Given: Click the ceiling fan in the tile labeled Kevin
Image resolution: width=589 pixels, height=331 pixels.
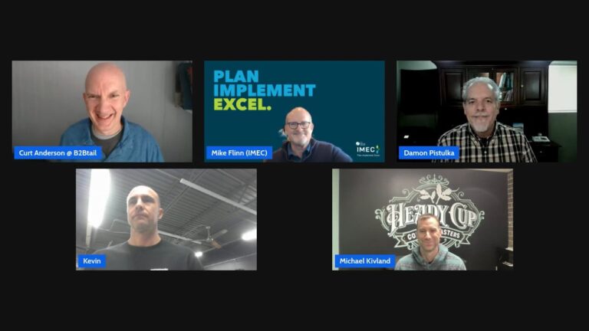Looking at the screenshot, I should [x=212, y=238].
